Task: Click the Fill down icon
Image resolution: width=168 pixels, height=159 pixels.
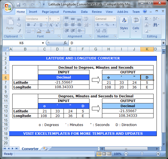Action: tap(146, 25)
